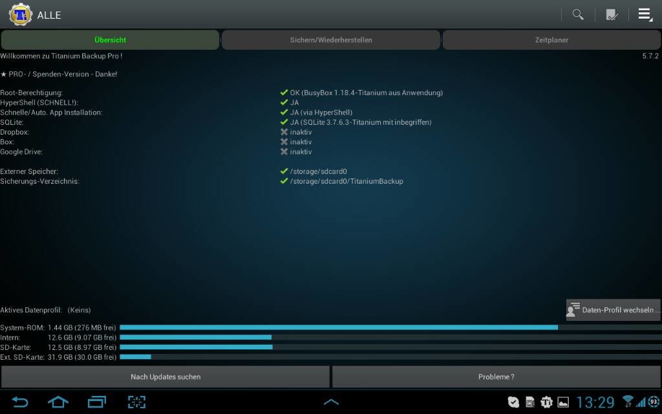Tap the Externer Speicher label
Image resolution: width=662 pixels, height=414 pixels.
click(29, 171)
